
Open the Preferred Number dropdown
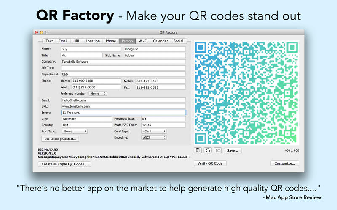tap(98, 94)
